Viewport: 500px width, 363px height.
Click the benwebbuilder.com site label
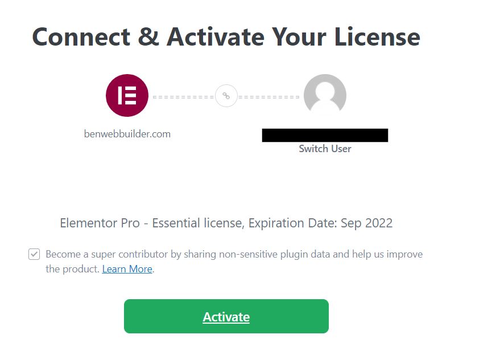click(x=127, y=134)
